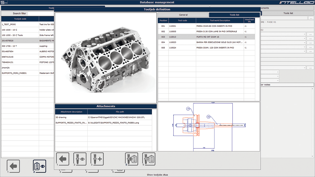The image size is (315, 177).
Task: Click the Search filter input field
Action: click(41, 13)
